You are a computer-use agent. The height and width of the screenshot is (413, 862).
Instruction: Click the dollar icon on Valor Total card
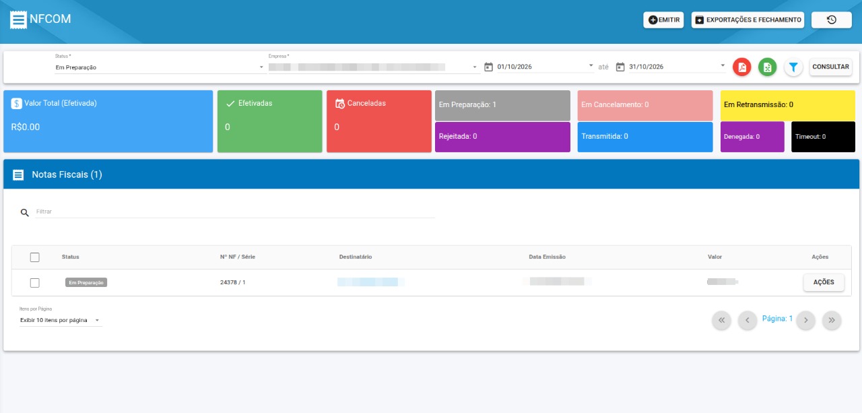point(17,103)
